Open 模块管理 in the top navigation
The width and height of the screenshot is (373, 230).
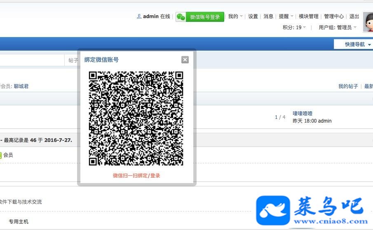coord(309,16)
